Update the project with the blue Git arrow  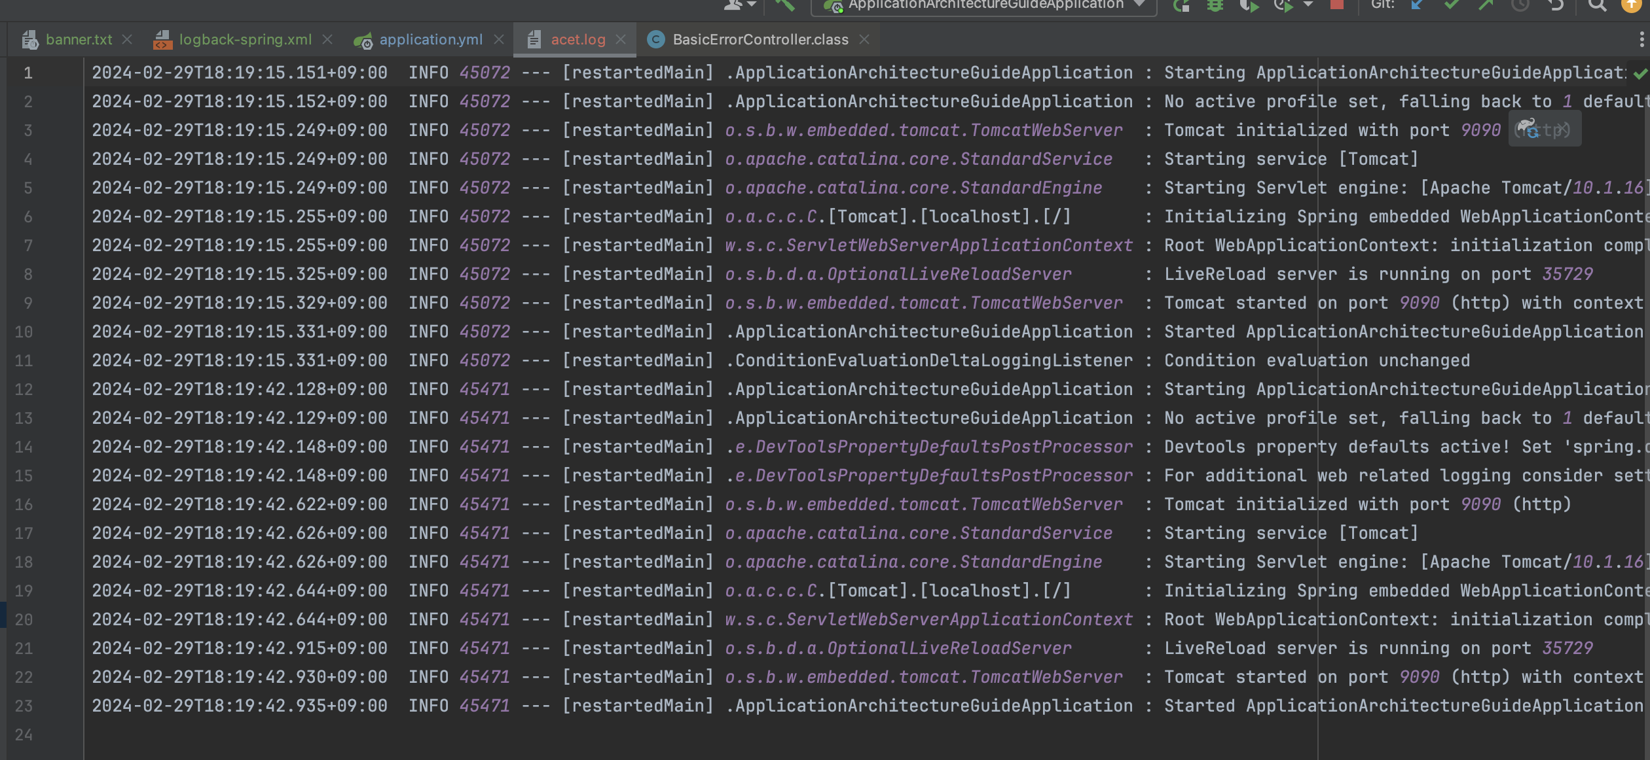1418,5
